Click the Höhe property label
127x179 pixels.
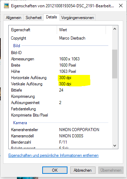coord(16,71)
